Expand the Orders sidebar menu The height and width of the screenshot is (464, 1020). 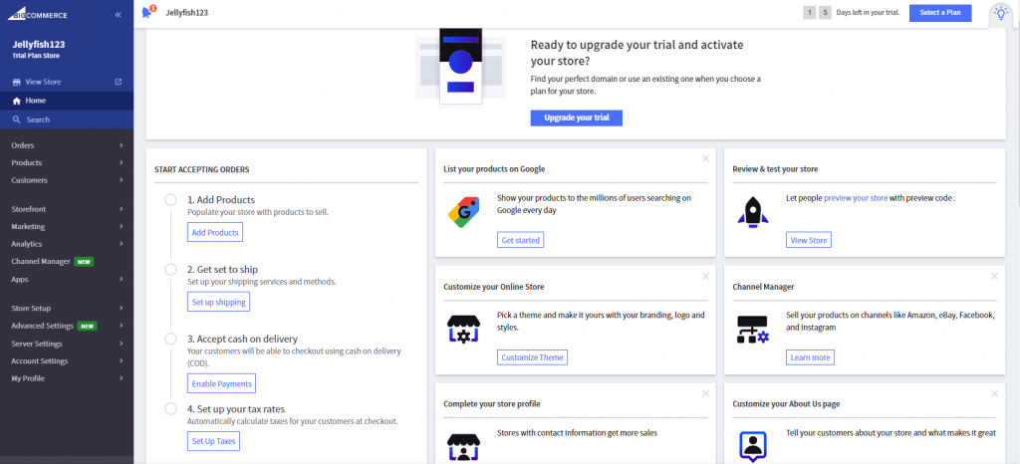pyautogui.click(x=67, y=145)
